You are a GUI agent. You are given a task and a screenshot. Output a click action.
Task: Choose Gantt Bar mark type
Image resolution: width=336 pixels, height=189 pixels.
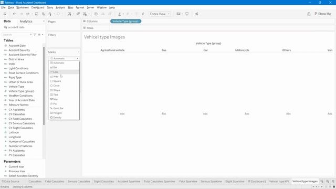(x=64, y=109)
